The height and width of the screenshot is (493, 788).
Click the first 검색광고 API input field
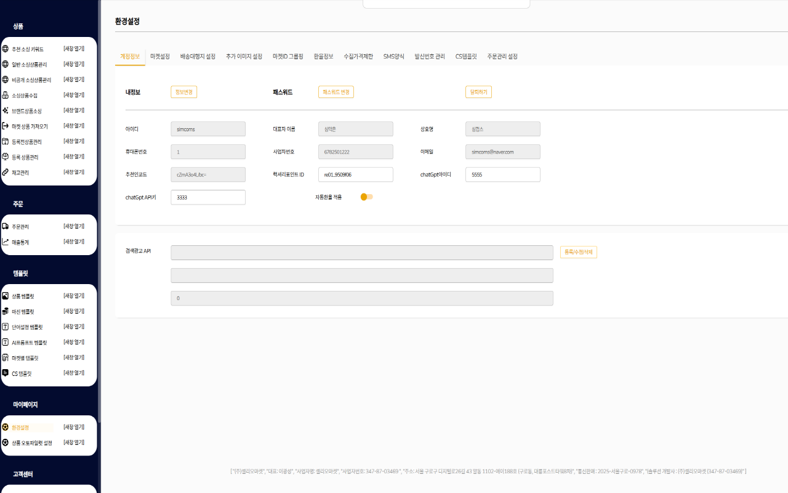[x=362, y=253]
